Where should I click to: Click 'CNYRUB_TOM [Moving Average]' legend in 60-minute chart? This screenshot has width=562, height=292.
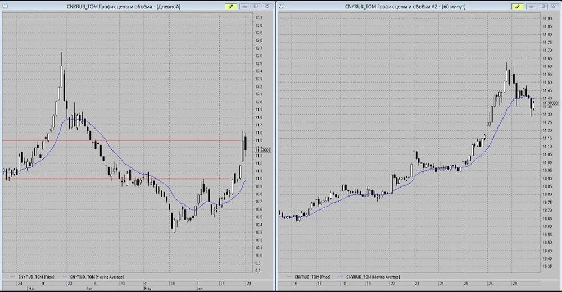[373, 277]
